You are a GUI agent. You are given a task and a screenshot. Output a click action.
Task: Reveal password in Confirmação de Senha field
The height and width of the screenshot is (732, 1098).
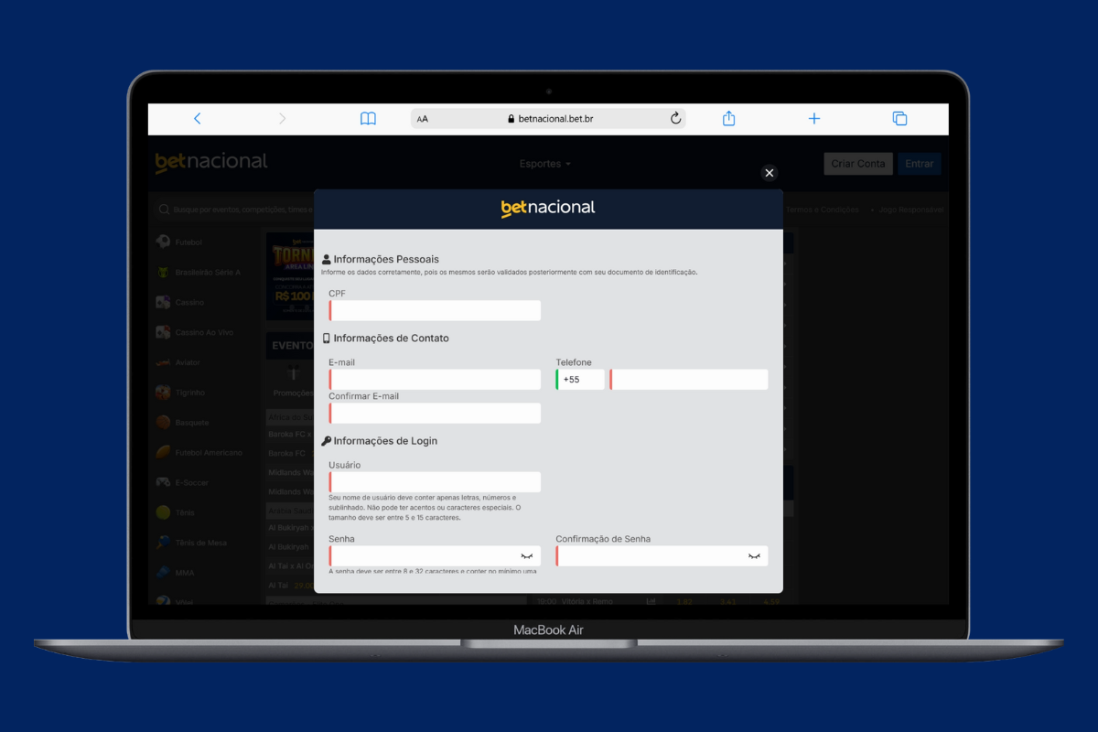tap(754, 556)
